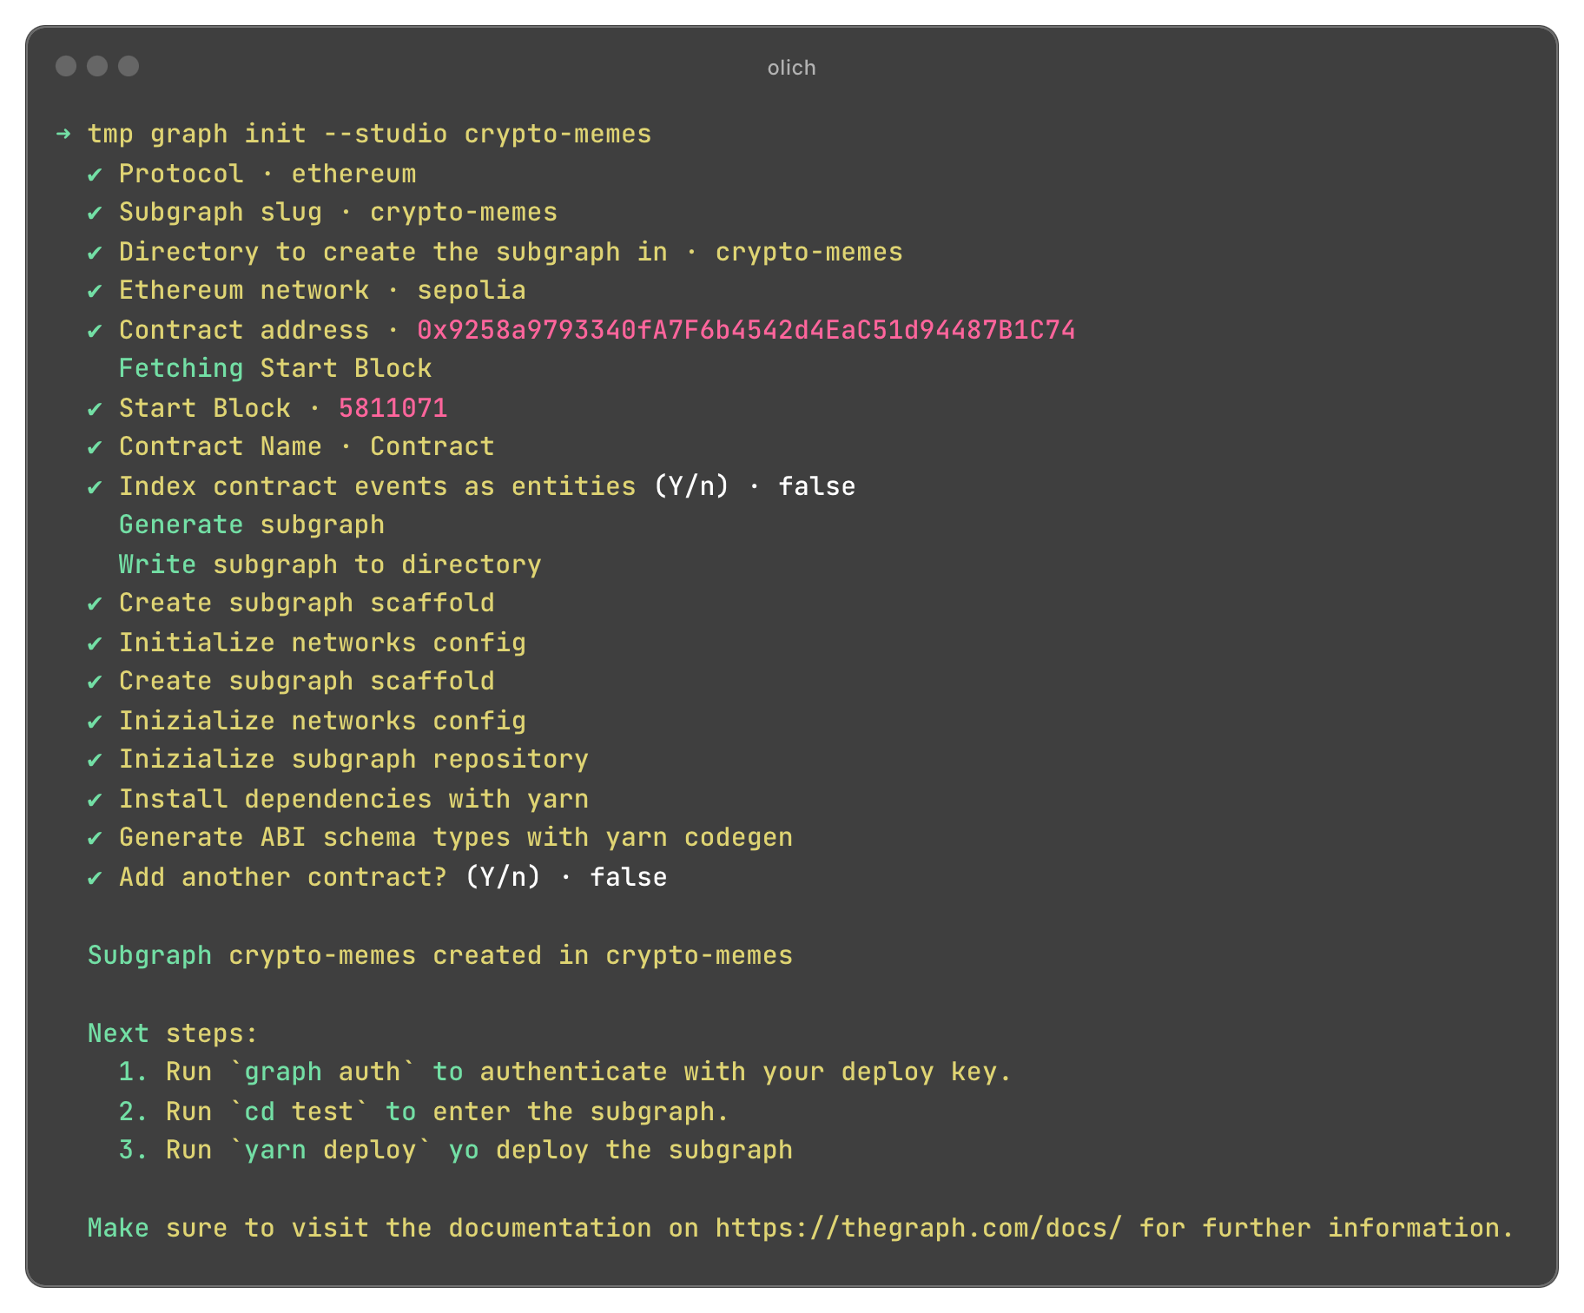Click the false answer for Index contract events
1584x1313 pixels.
point(816,486)
